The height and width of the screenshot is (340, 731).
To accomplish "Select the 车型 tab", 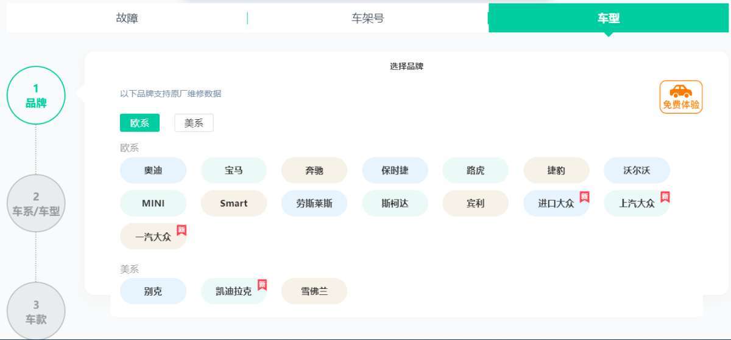I will (x=609, y=18).
